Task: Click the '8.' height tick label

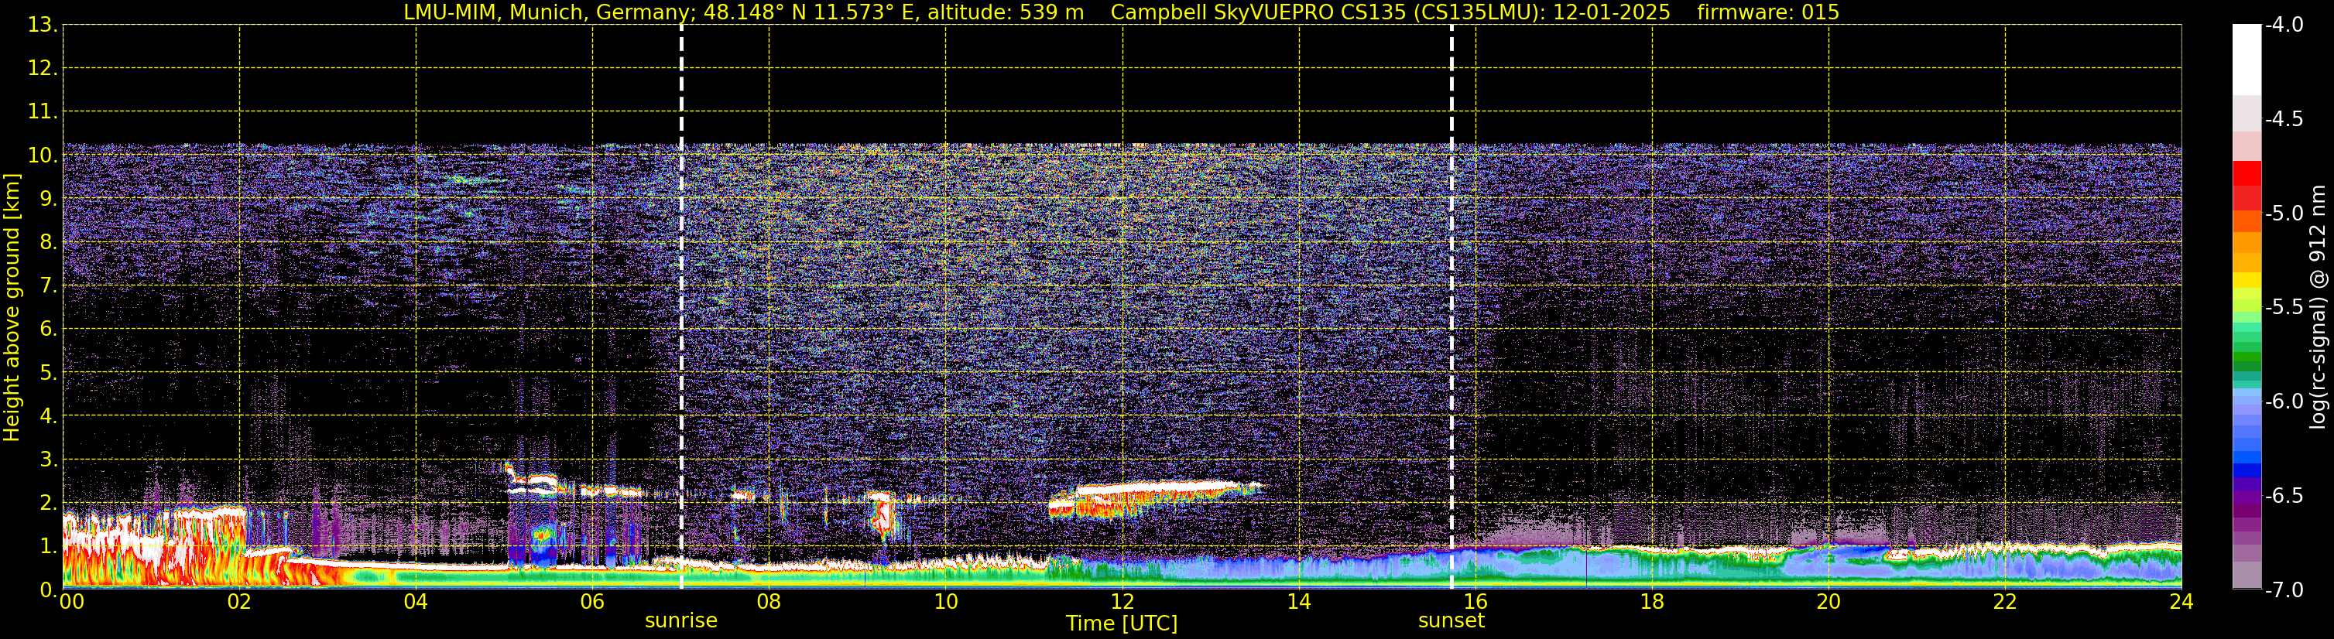Action: click(x=48, y=243)
